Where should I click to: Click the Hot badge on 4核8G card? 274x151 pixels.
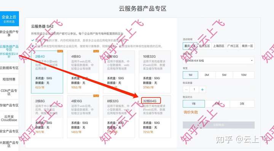coord(96,51)
